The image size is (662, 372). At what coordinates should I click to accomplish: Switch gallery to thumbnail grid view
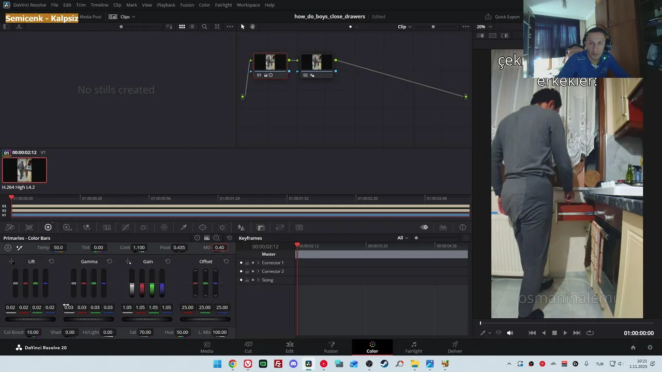tap(182, 26)
